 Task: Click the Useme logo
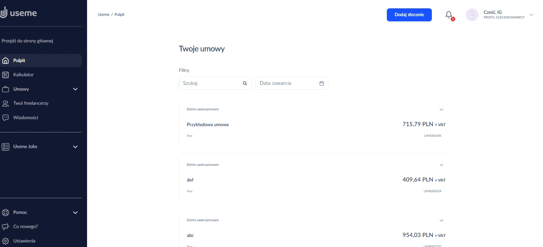coord(19,13)
